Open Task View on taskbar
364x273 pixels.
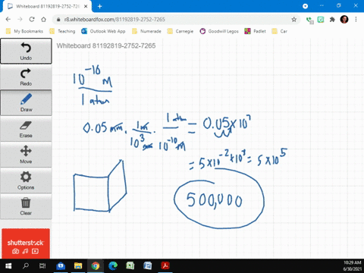(42, 266)
